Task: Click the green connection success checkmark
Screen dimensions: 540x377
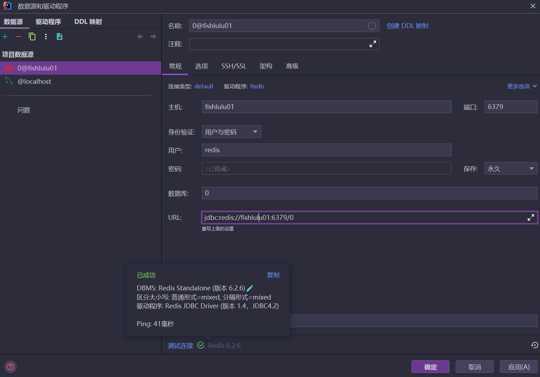Action: (201, 345)
